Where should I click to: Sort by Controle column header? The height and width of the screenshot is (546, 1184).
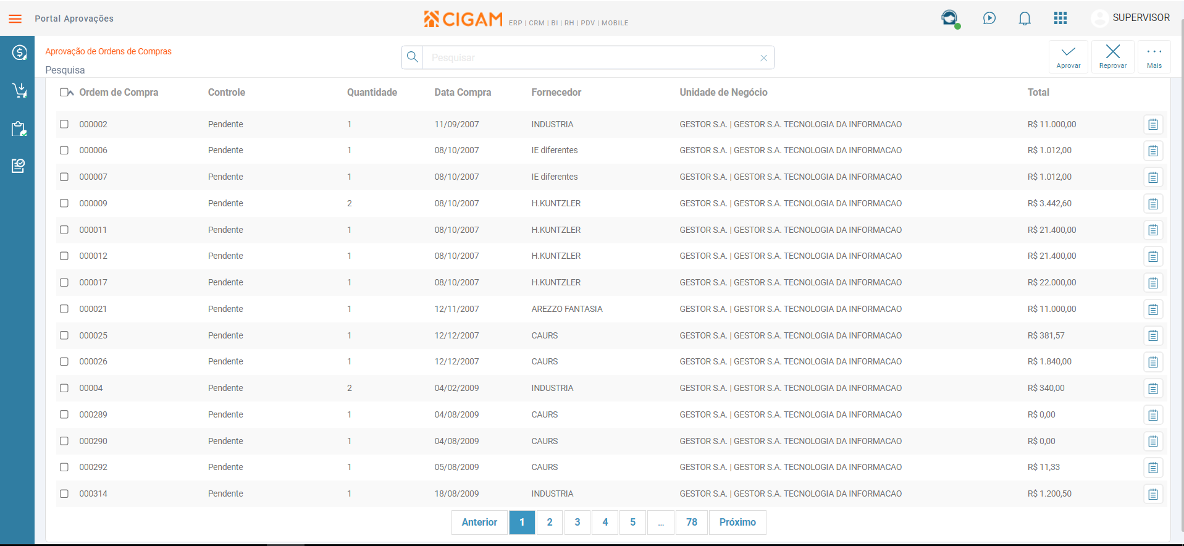point(227,93)
